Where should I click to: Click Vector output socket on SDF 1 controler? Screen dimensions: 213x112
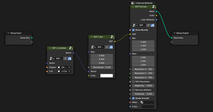[73, 53]
